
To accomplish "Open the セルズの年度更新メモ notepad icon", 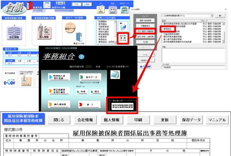I will click(x=115, y=75).
